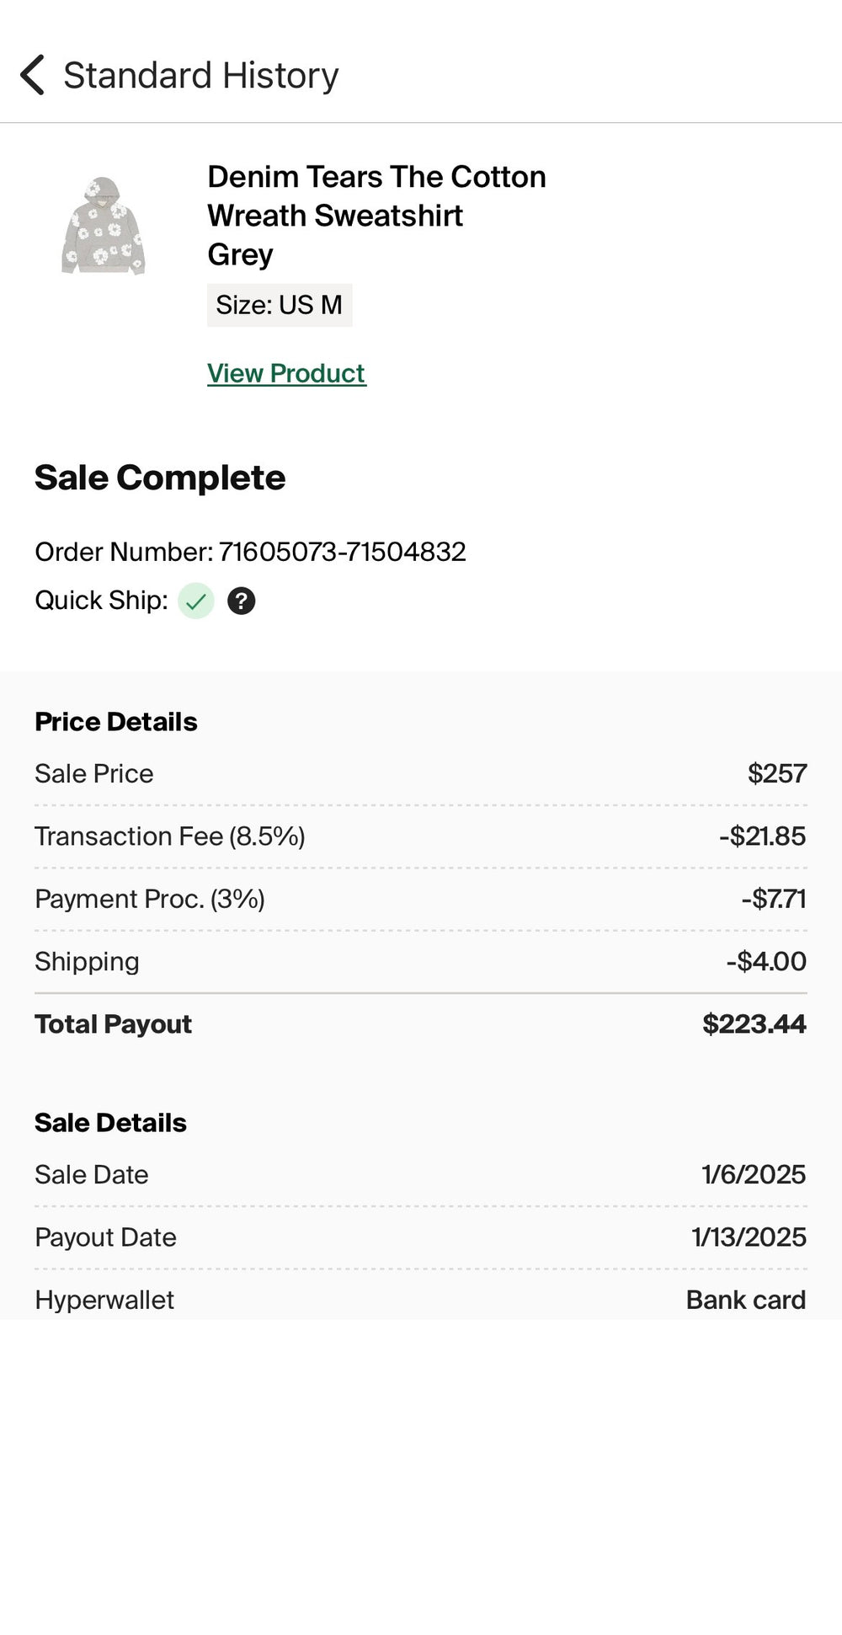Click the Transaction Fee (8.5%) label
This screenshot has width=842, height=1635.
click(x=170, y=836)
